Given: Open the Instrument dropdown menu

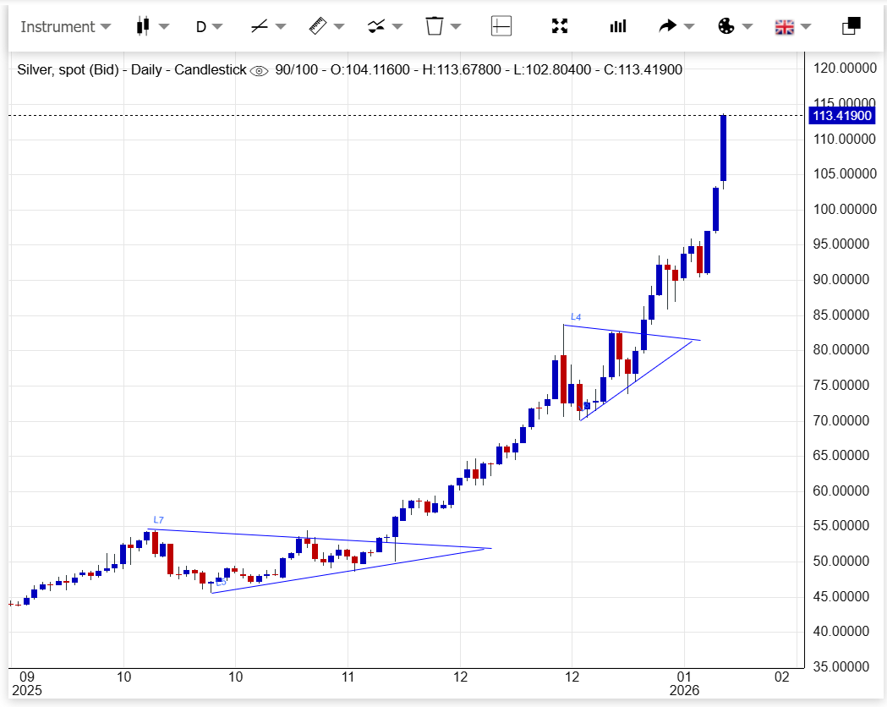Looking at the screenshot, I should tap(65, 26).
